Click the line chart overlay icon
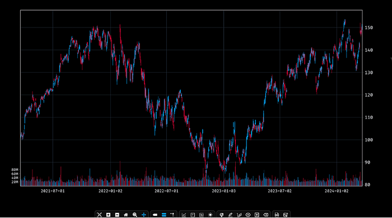Screen dimensions: 392x218 (x=184, y=215)
